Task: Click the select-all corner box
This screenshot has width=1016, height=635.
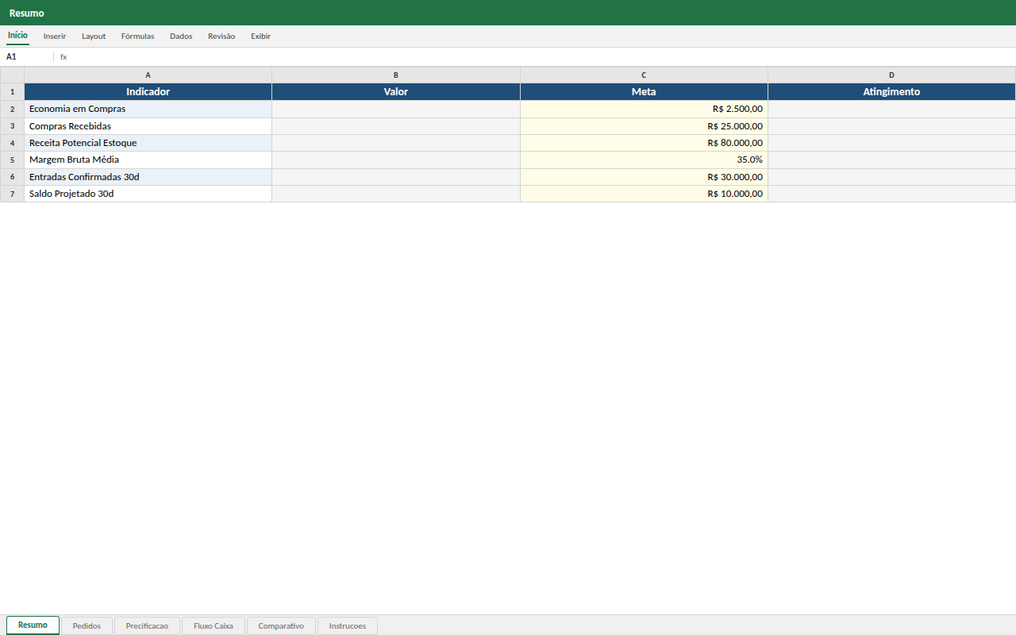Action: tap(12, 75)
